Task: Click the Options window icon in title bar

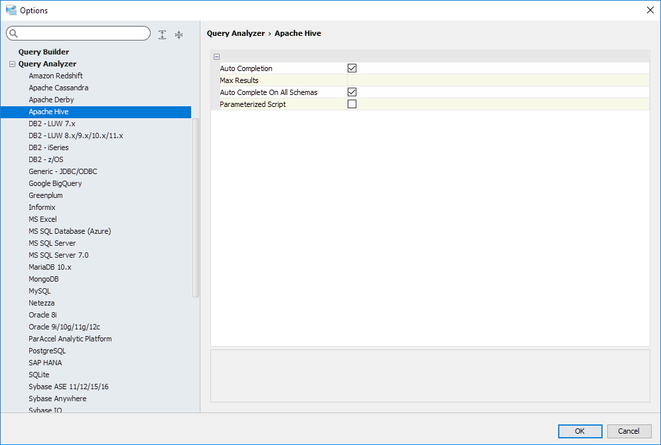Action: [11, 10]
